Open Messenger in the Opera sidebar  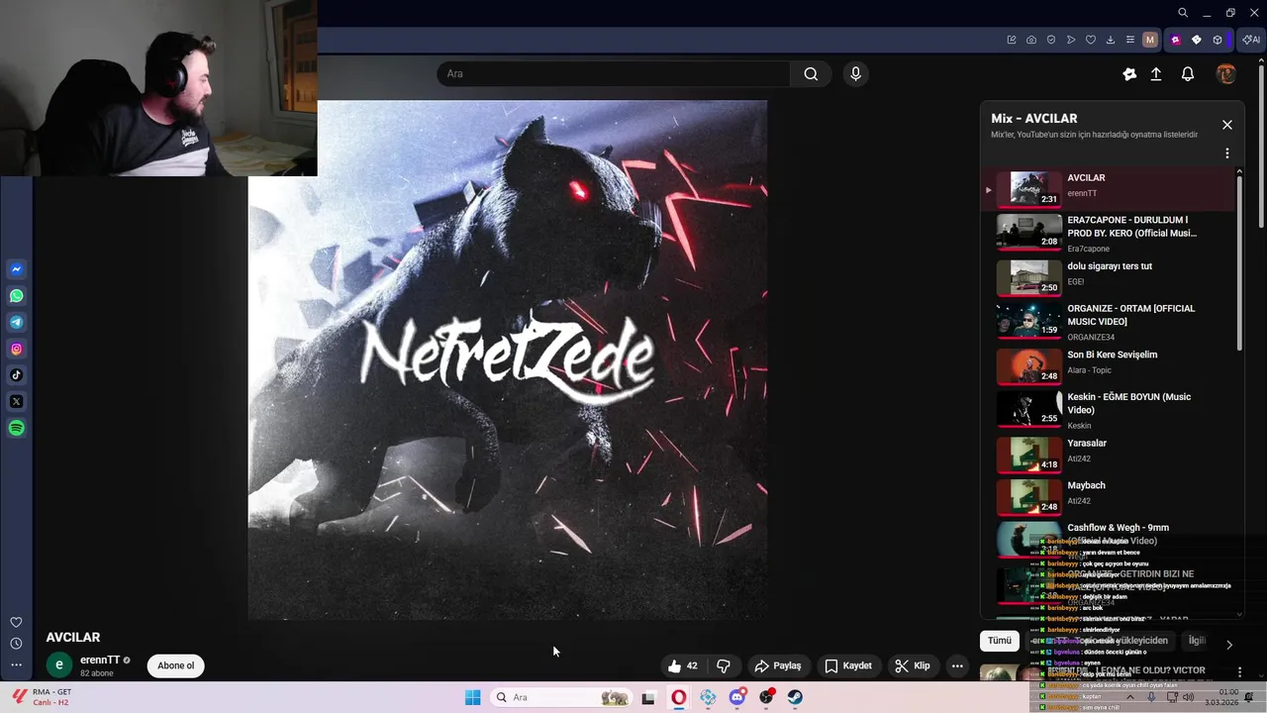click(x=16, y=269)
